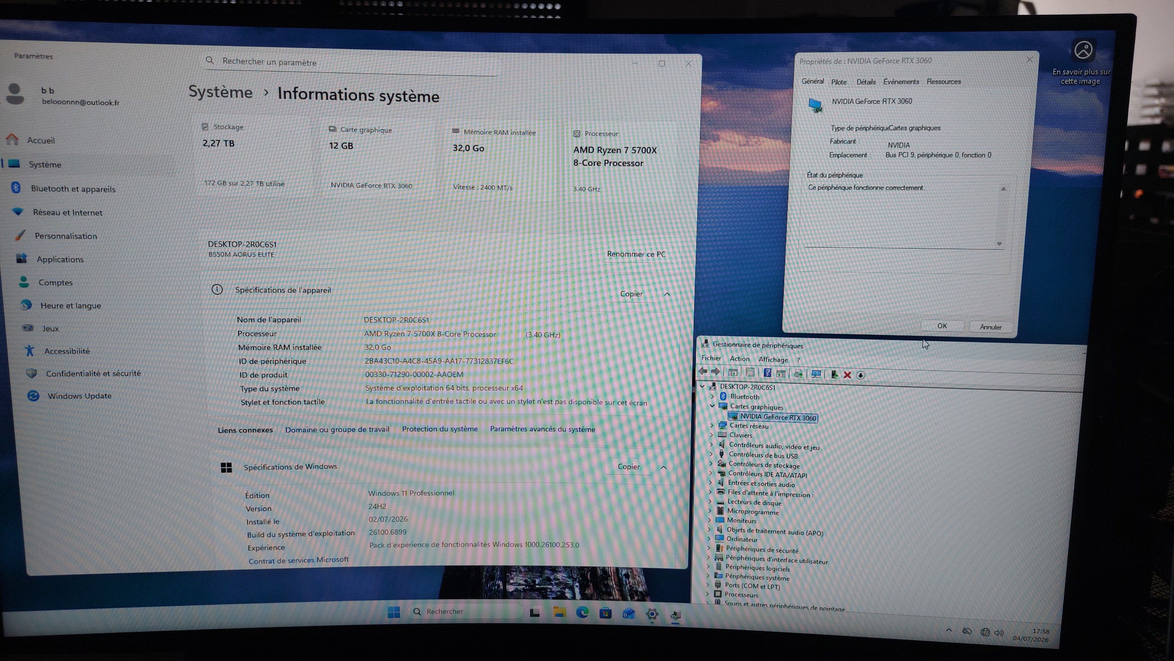Click the down arrow of device status scrollbar
The image size is (1174, 661).
click(x=999, y=244)
